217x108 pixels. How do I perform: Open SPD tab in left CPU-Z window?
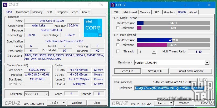click(50, 12)
